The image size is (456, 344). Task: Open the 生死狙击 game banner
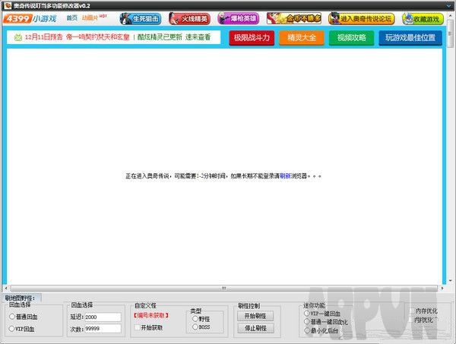(x=141, y=18)
